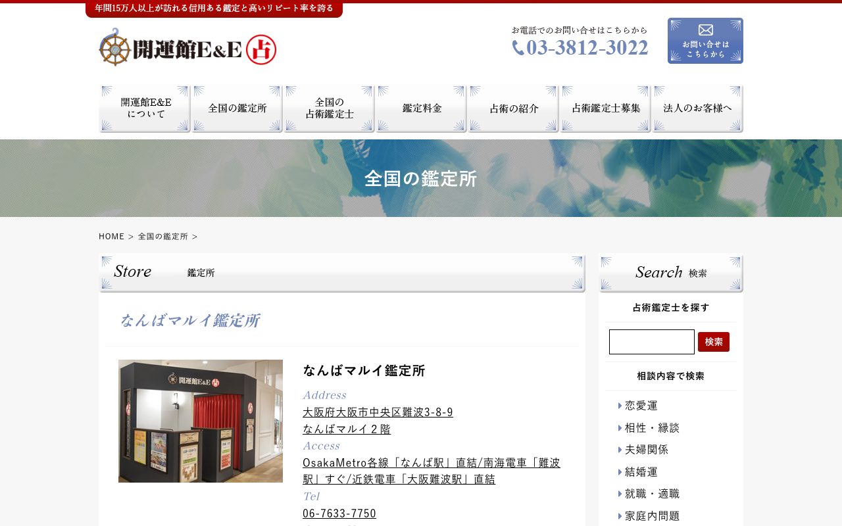Click the blue italic なんばマルイ鑑定所 heading

[x=189, y=321]
